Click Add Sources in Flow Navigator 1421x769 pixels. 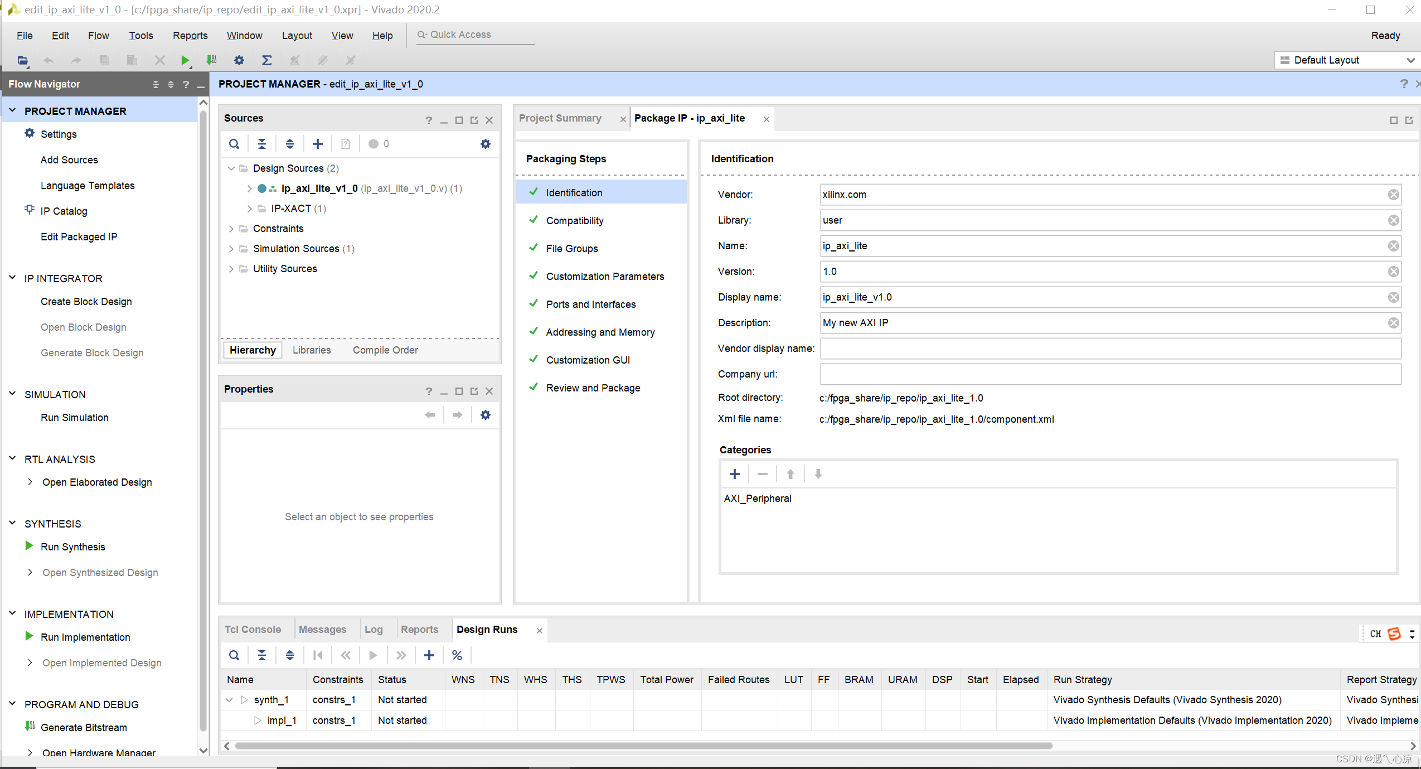[x=69, y=160]
